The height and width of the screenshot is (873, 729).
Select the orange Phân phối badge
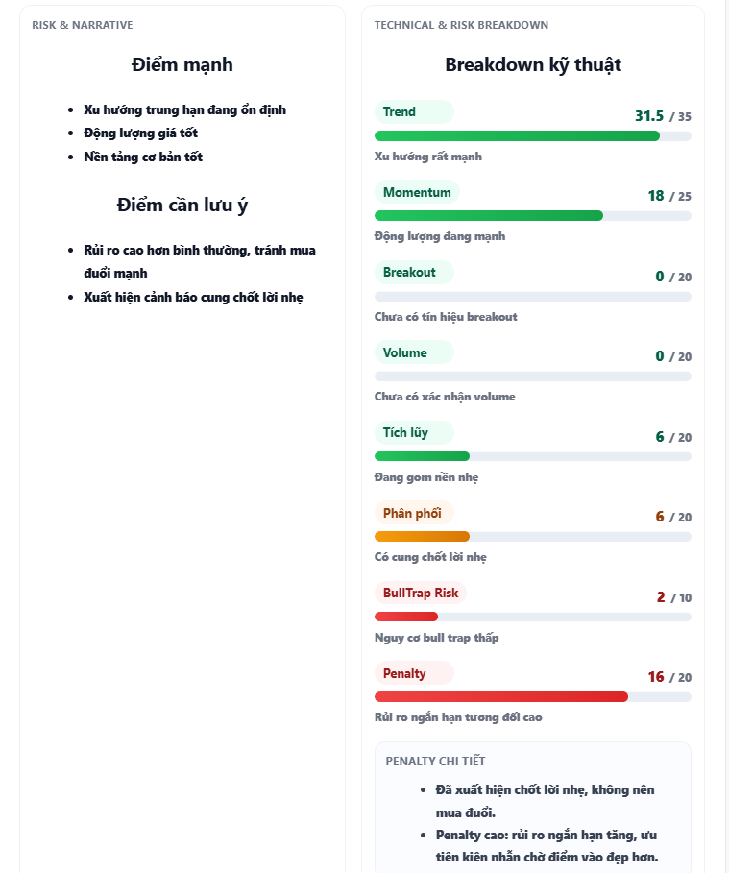tap(412, 513)
